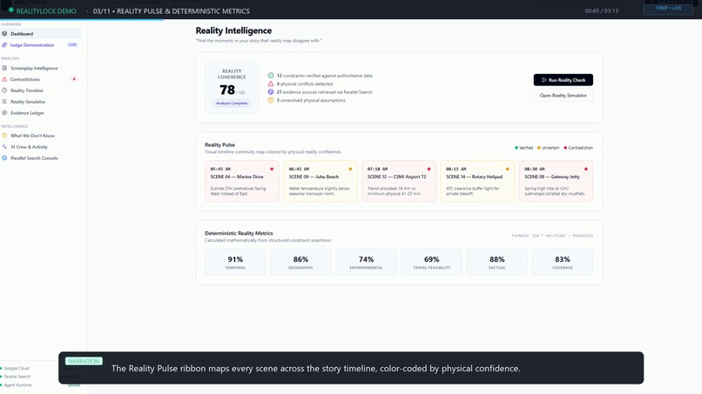This screenshot has width=702, height=394.
Task: Click the LIVE badge beside Judge Demonstration
Action: coord(72,44)
